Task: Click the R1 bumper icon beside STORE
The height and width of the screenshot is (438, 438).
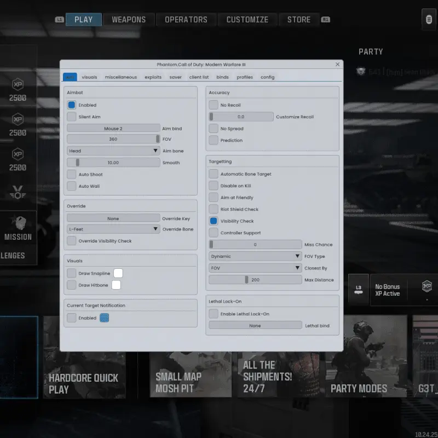Action: [325, 20]
